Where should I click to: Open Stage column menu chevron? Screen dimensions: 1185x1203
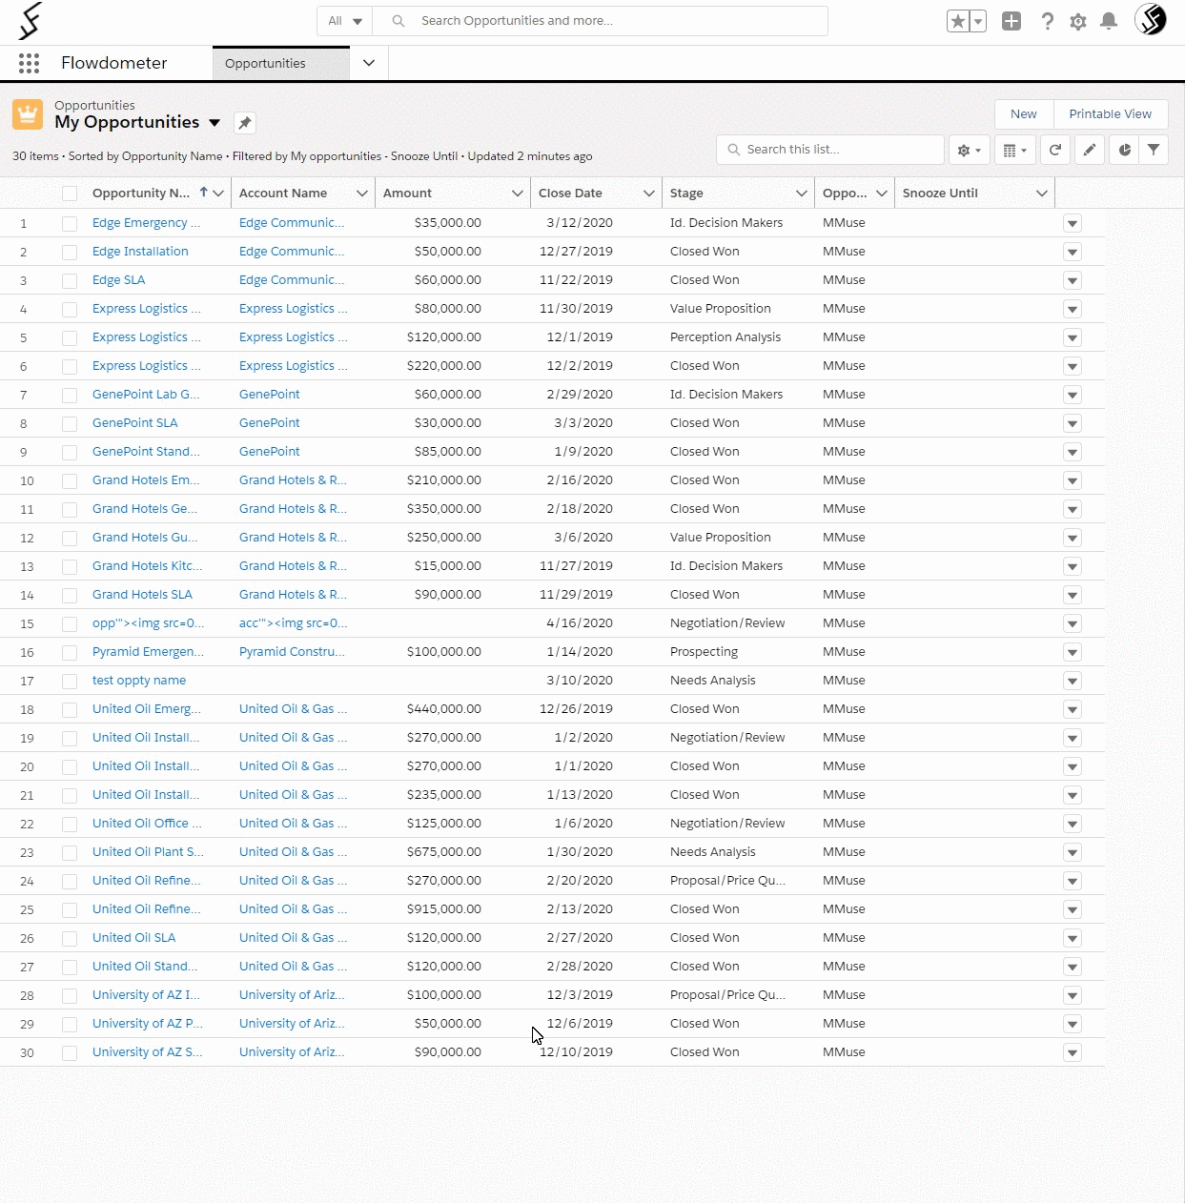click(x=802, y=194)
